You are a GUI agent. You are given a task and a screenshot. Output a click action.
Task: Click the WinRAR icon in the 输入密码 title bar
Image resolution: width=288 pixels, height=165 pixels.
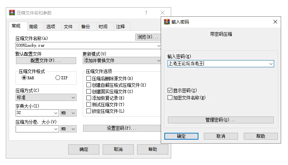167,22
